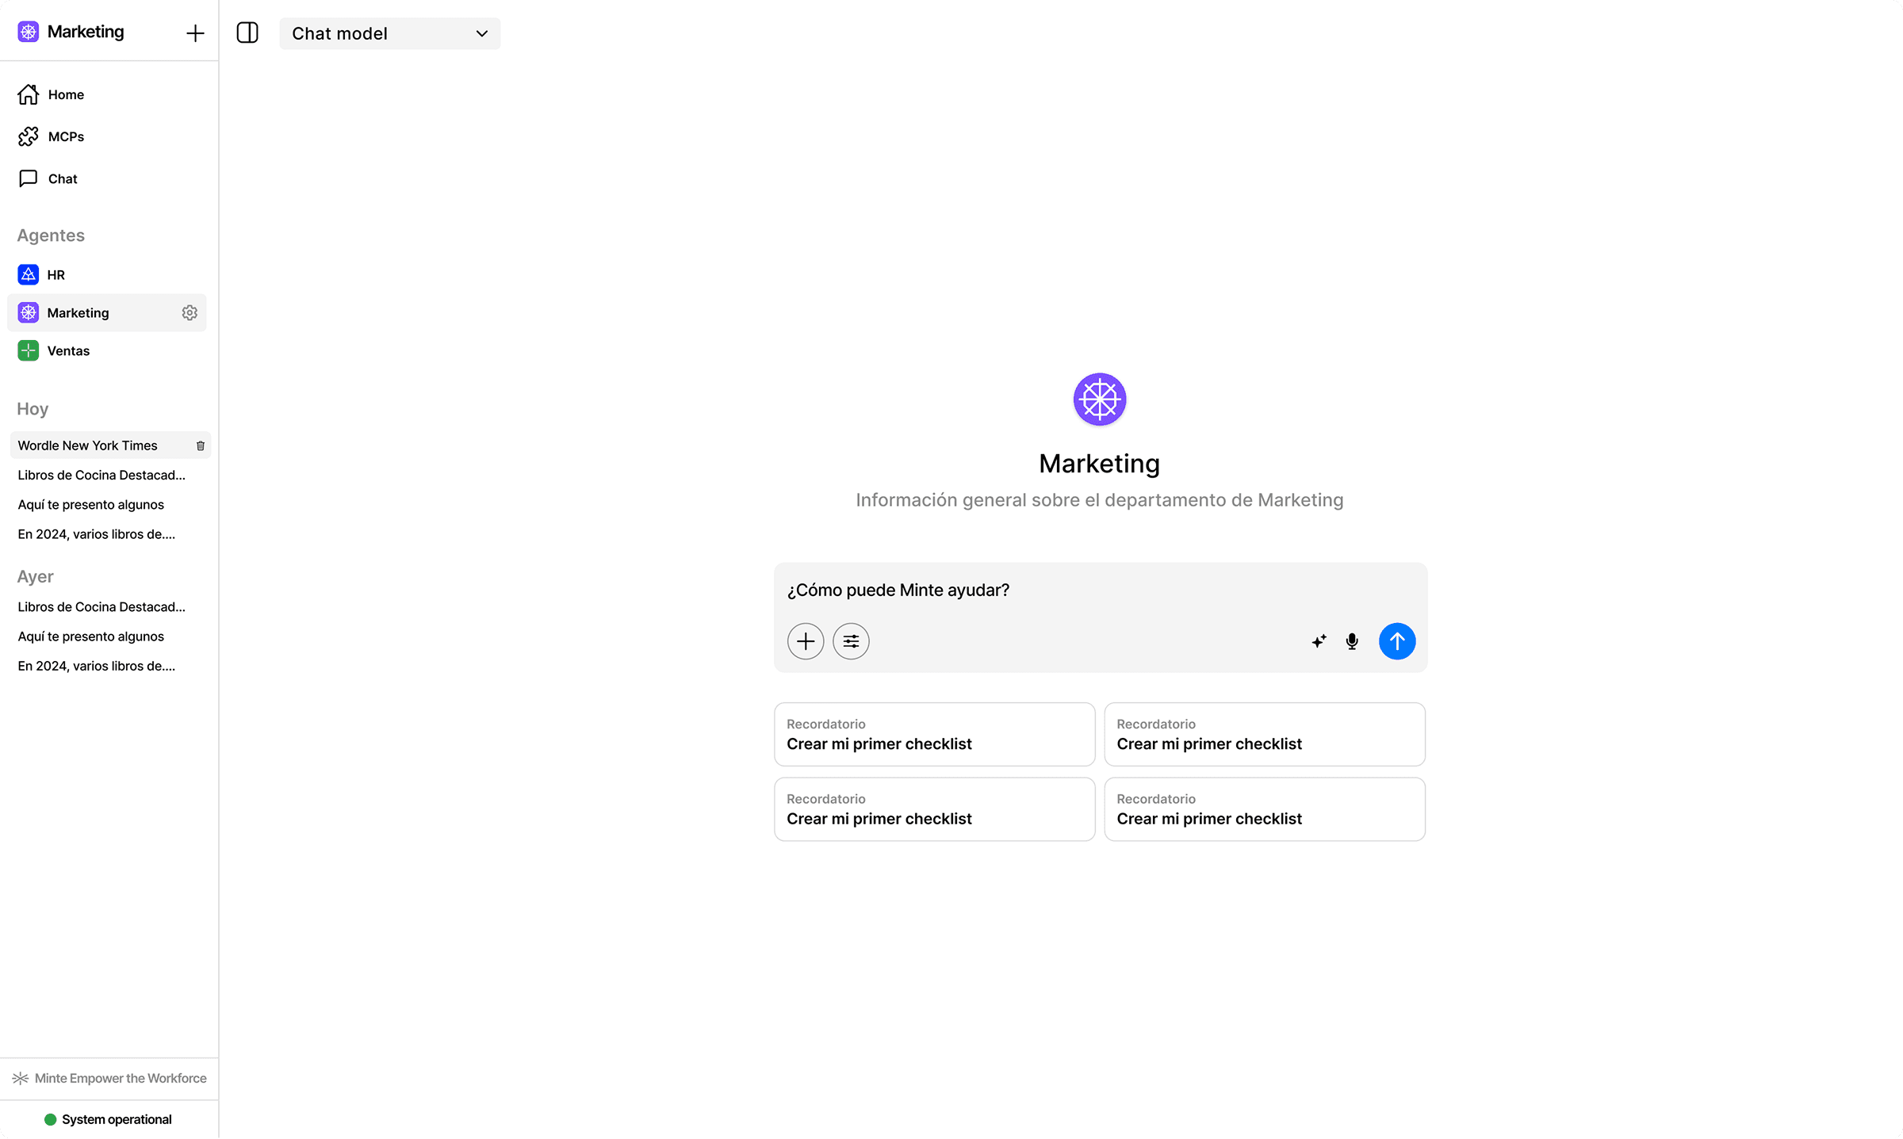The width and height of the screenshot is (1903, 1139).
Task: Delete the Wordle New York Times chat
Action: click(x=201, y=445)
